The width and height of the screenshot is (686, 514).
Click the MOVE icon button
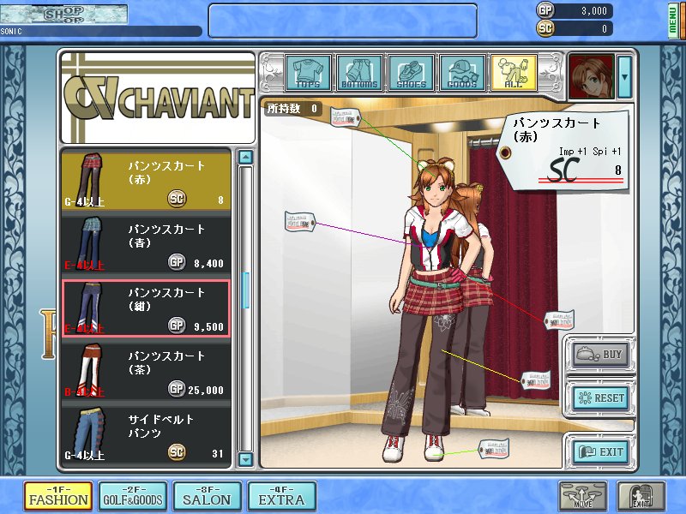pyautogui.click(x=583, y=497)
